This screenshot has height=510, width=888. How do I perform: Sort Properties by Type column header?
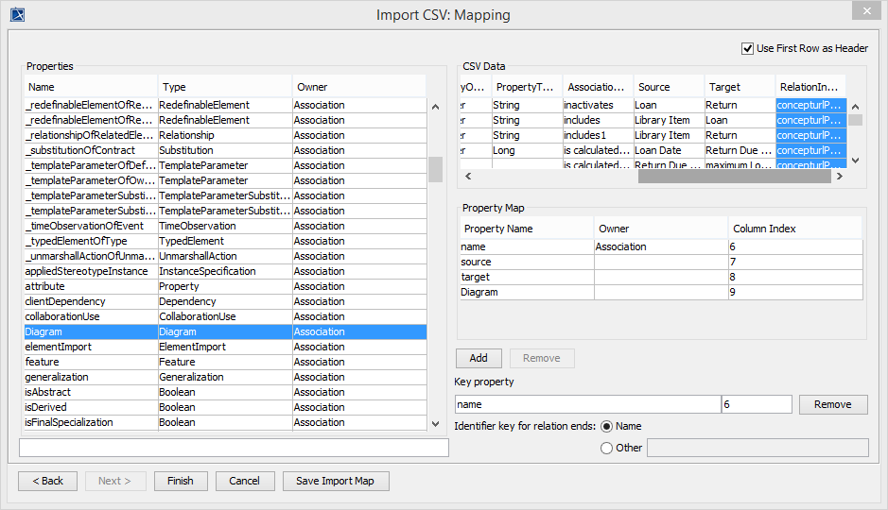(x=224, y=87)
